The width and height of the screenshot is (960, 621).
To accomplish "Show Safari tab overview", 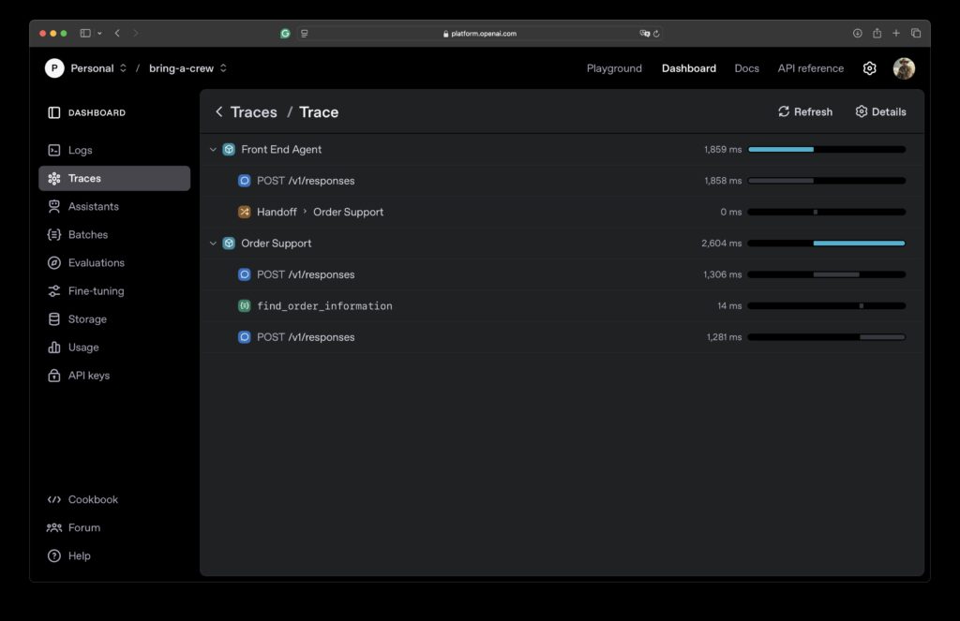I will (x=916, y=33).
